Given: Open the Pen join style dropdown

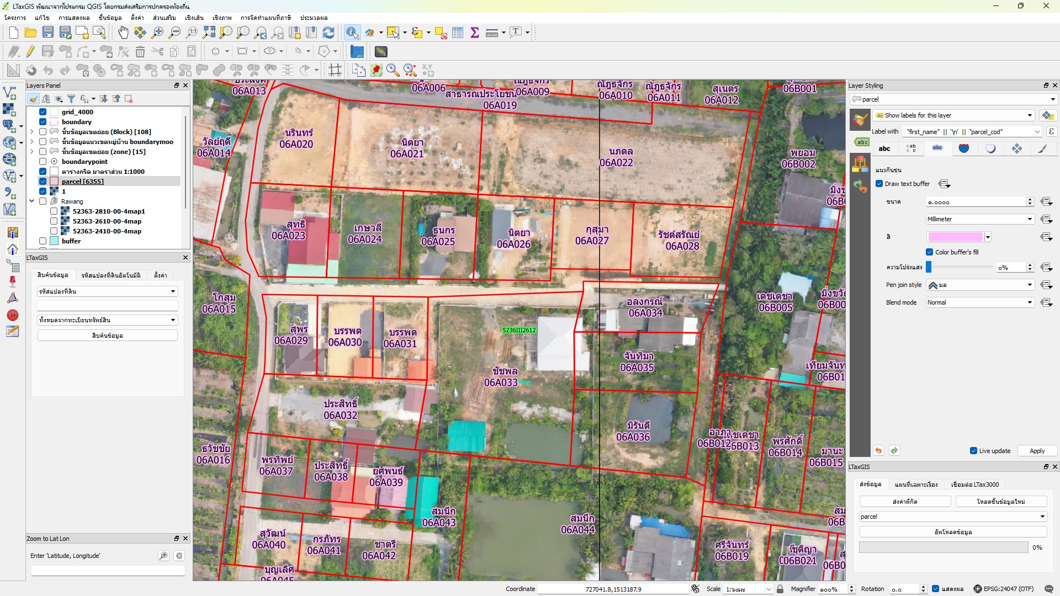Looking at the screenshot, I should point(980,285).
